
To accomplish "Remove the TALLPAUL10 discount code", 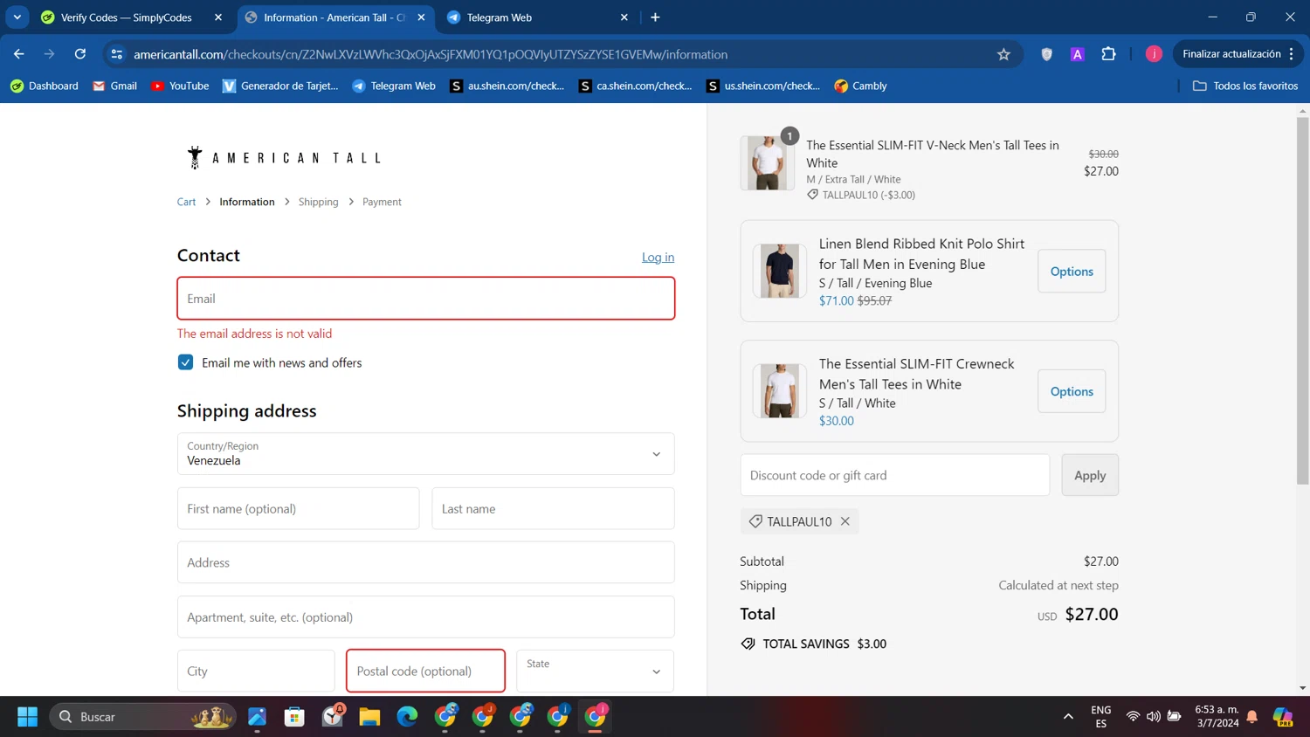I will 845,521.
